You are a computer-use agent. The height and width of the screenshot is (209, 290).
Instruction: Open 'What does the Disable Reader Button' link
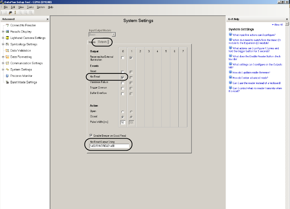pos(255,58)
